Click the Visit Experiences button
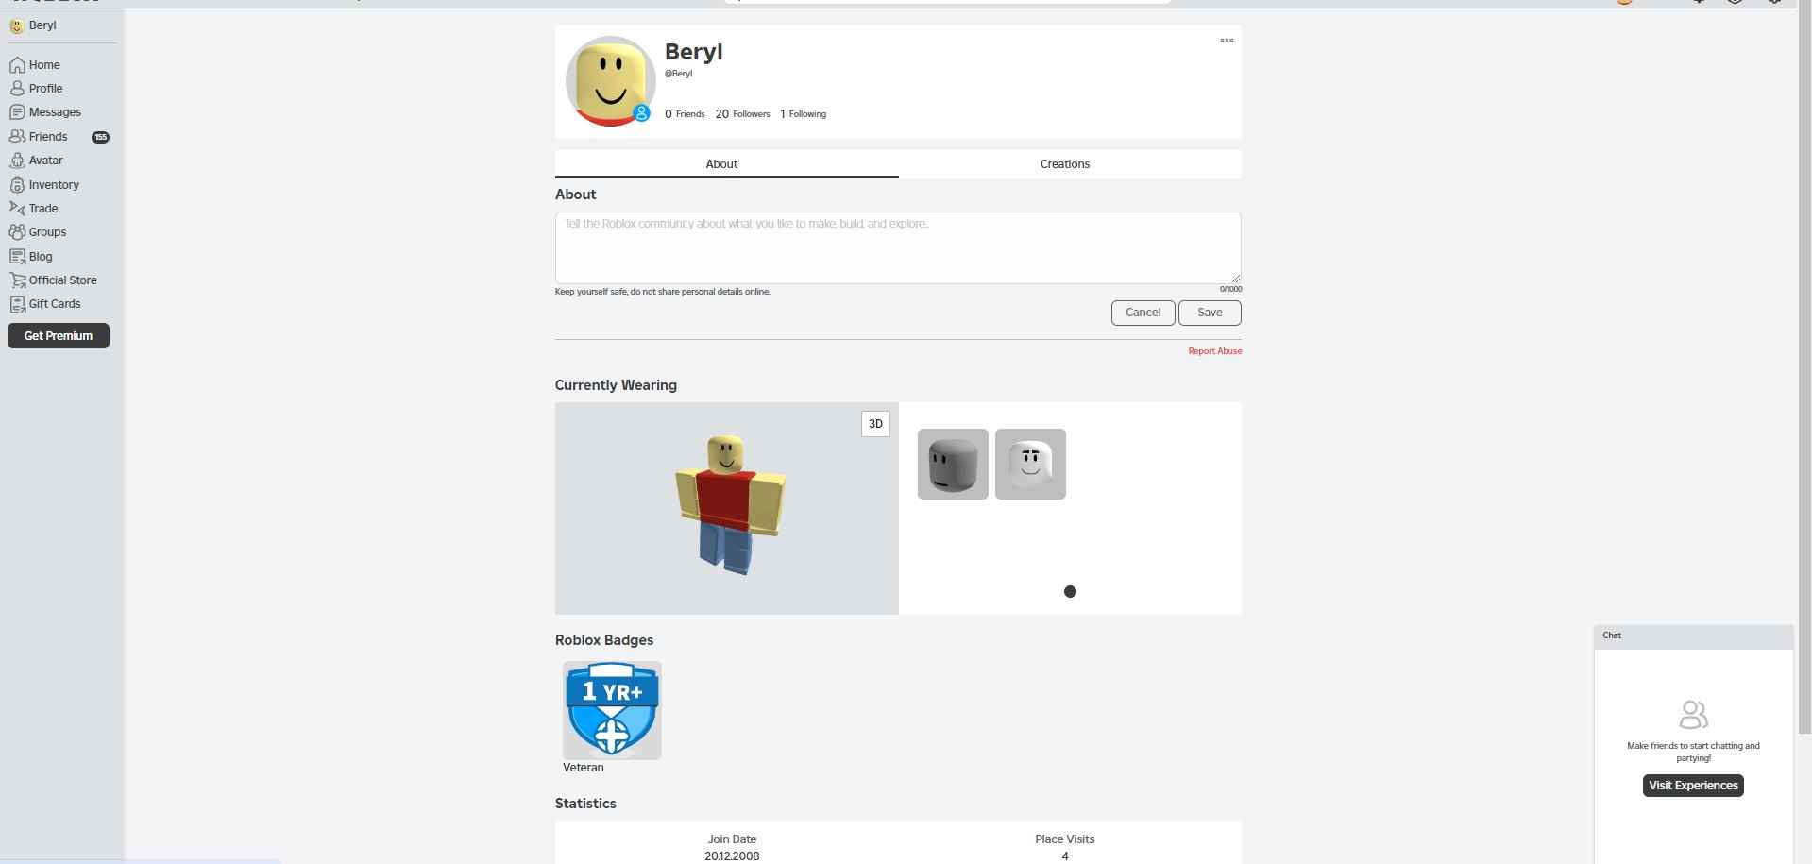Image resolution: width=1812 pixels, height=864 pixels. click(x=1693, y=785)
